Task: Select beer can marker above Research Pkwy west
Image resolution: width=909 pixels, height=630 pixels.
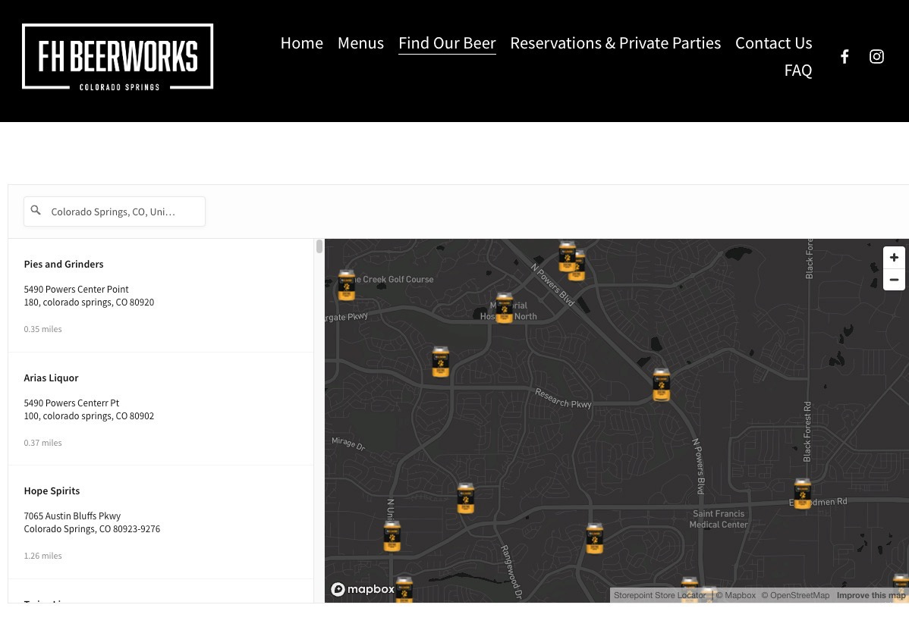Action: coord(441,362)
